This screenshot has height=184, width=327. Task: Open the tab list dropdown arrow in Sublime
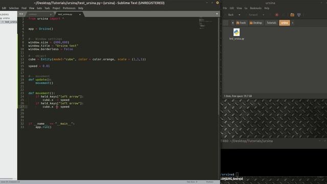tap(217, 14)
